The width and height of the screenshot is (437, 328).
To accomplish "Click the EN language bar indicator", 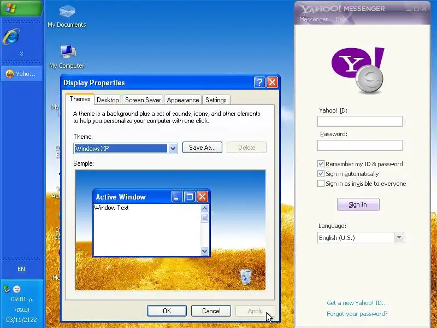I will coord(21,269).
